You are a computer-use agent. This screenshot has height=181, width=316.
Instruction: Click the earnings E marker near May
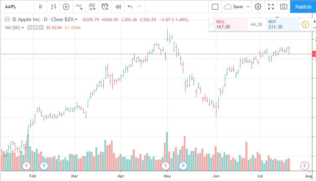coord(166,166)
